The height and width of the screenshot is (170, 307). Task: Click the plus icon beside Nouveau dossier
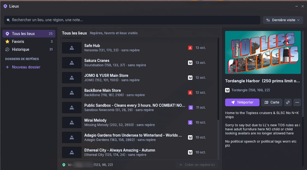[x=7, y=67]
